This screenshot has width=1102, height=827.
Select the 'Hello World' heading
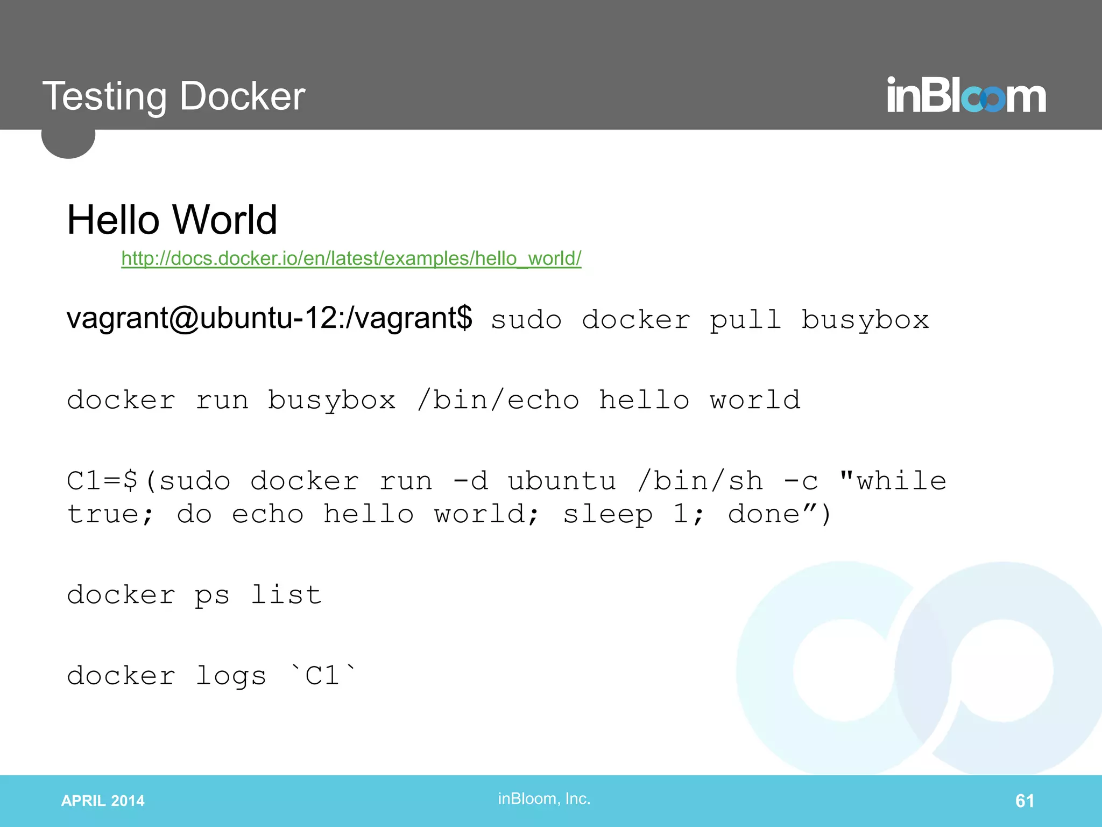[x=172, y=220]
